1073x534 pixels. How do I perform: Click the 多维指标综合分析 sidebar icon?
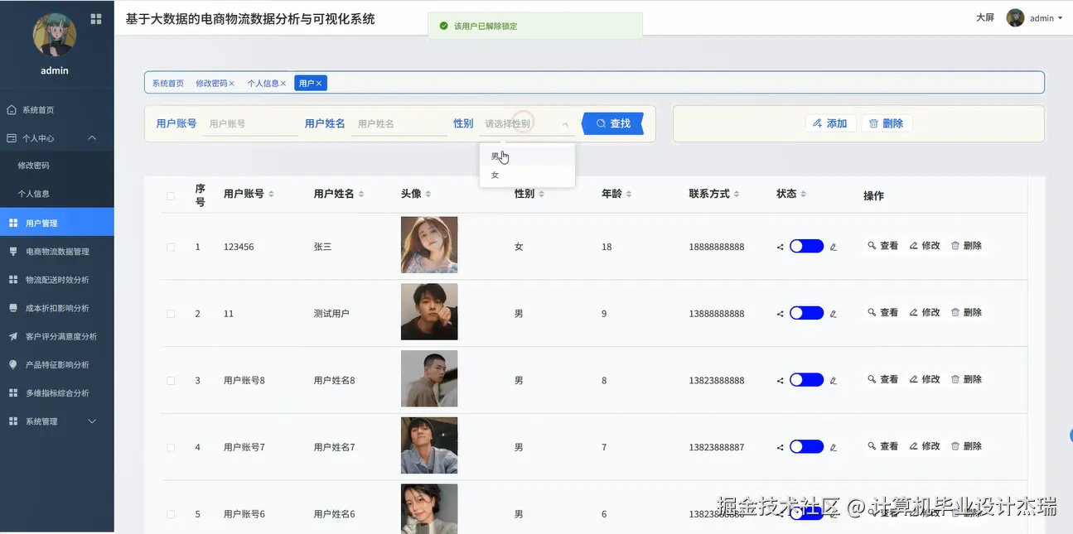click(13, 393)
